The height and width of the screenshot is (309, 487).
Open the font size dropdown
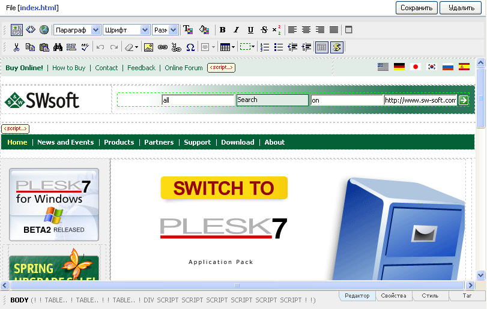165,30
